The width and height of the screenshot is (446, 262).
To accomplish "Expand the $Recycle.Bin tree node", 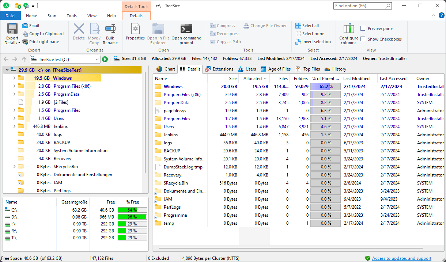I will click(x=14, y=166).
